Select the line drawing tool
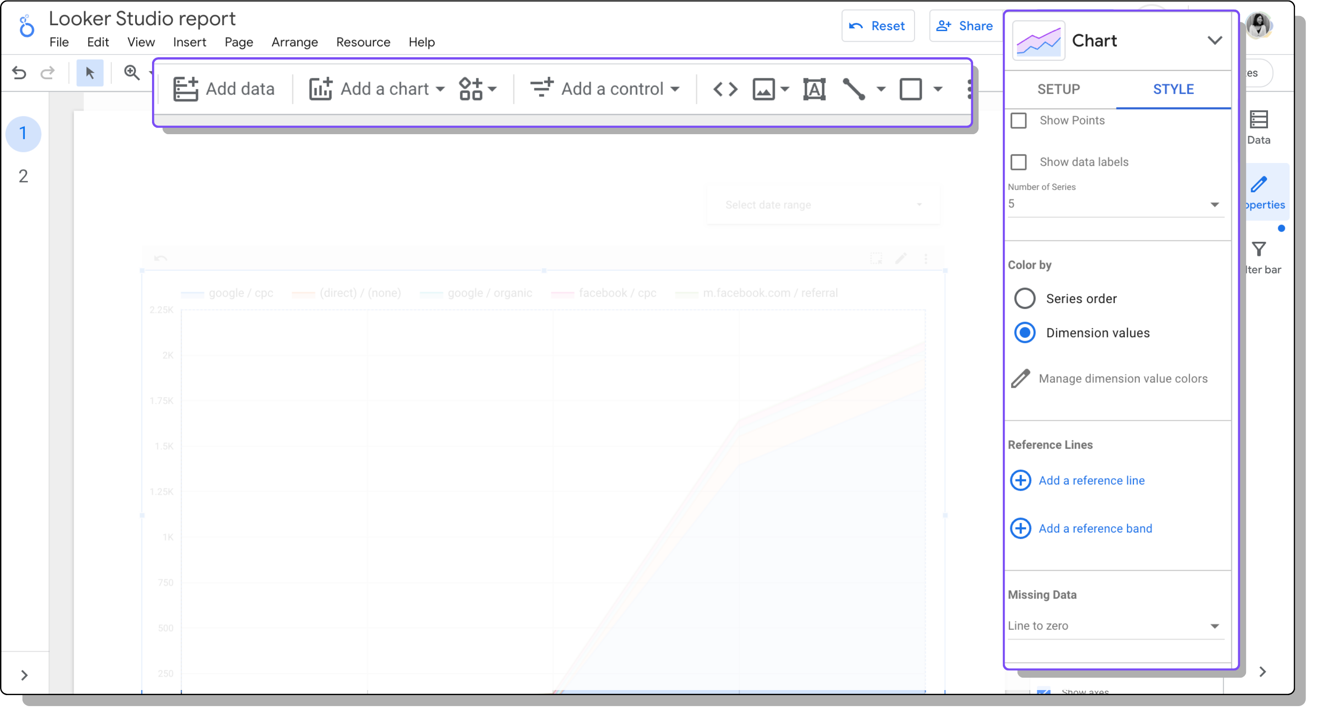The width and height of the screenshot is (1317, 707). pos(853,89)
